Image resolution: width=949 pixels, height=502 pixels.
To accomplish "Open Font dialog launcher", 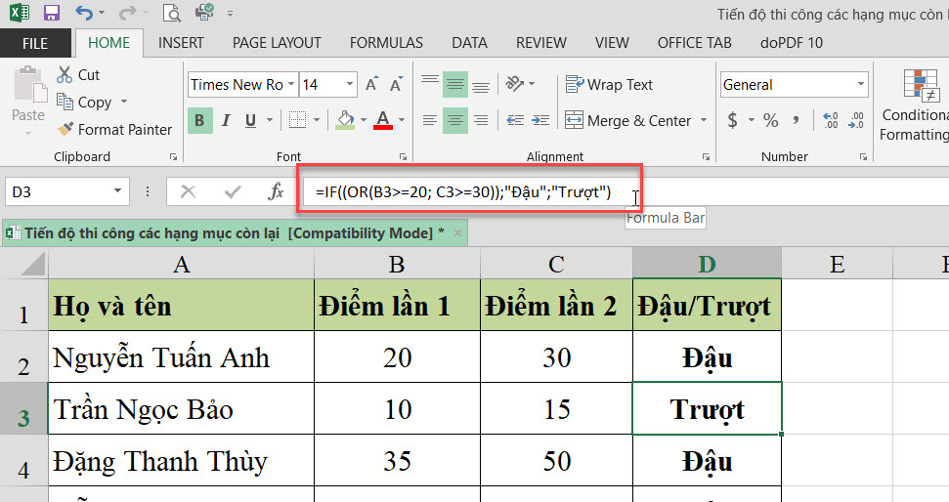I will 403,156.
